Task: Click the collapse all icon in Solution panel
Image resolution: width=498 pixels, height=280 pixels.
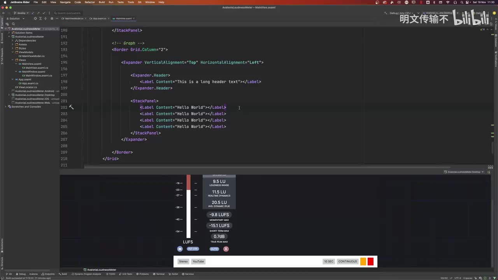Action: (45, 19)
